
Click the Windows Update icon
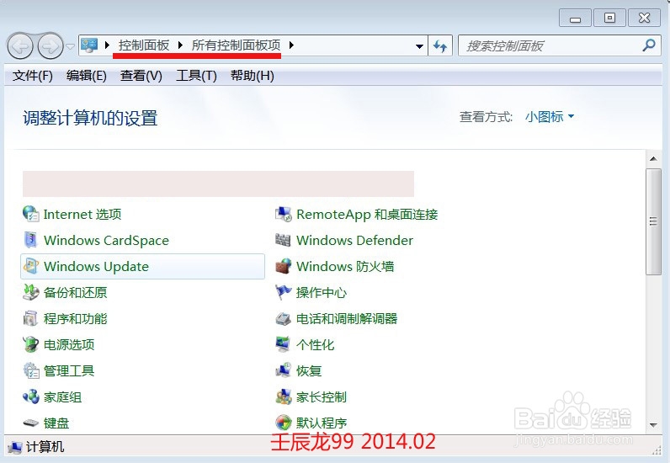click(31, 266)
